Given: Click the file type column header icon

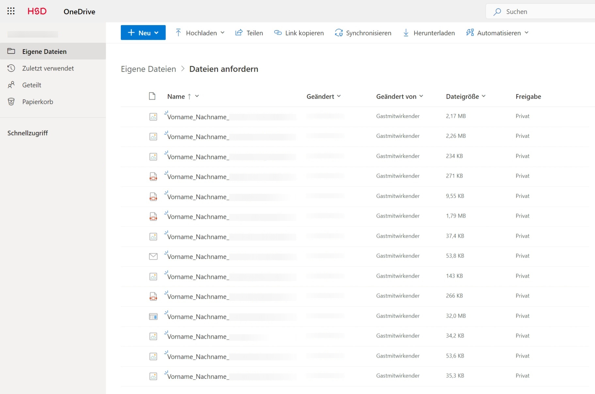Looking at the screenshot, I should click(152, 96).
